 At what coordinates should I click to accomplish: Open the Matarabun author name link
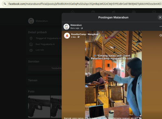pos(76,25)
